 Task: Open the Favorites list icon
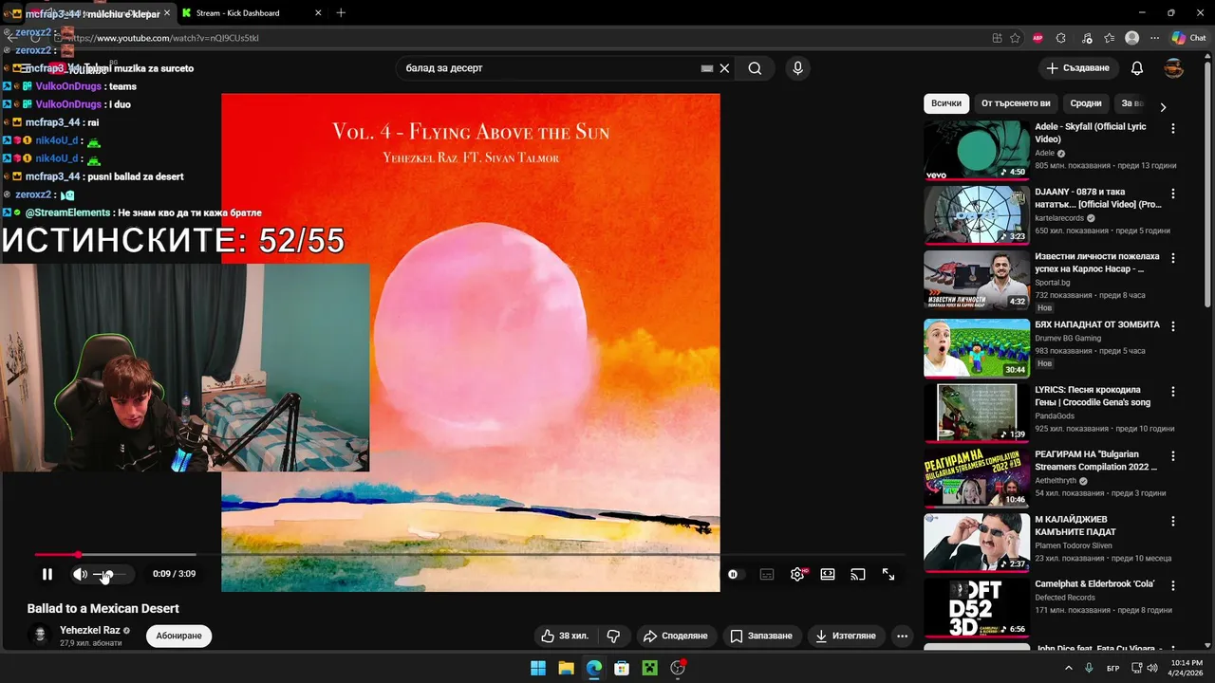point(1109,38)
